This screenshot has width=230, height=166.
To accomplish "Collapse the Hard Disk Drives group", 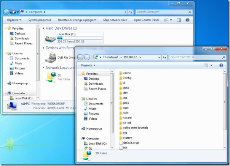I will 43,28.
